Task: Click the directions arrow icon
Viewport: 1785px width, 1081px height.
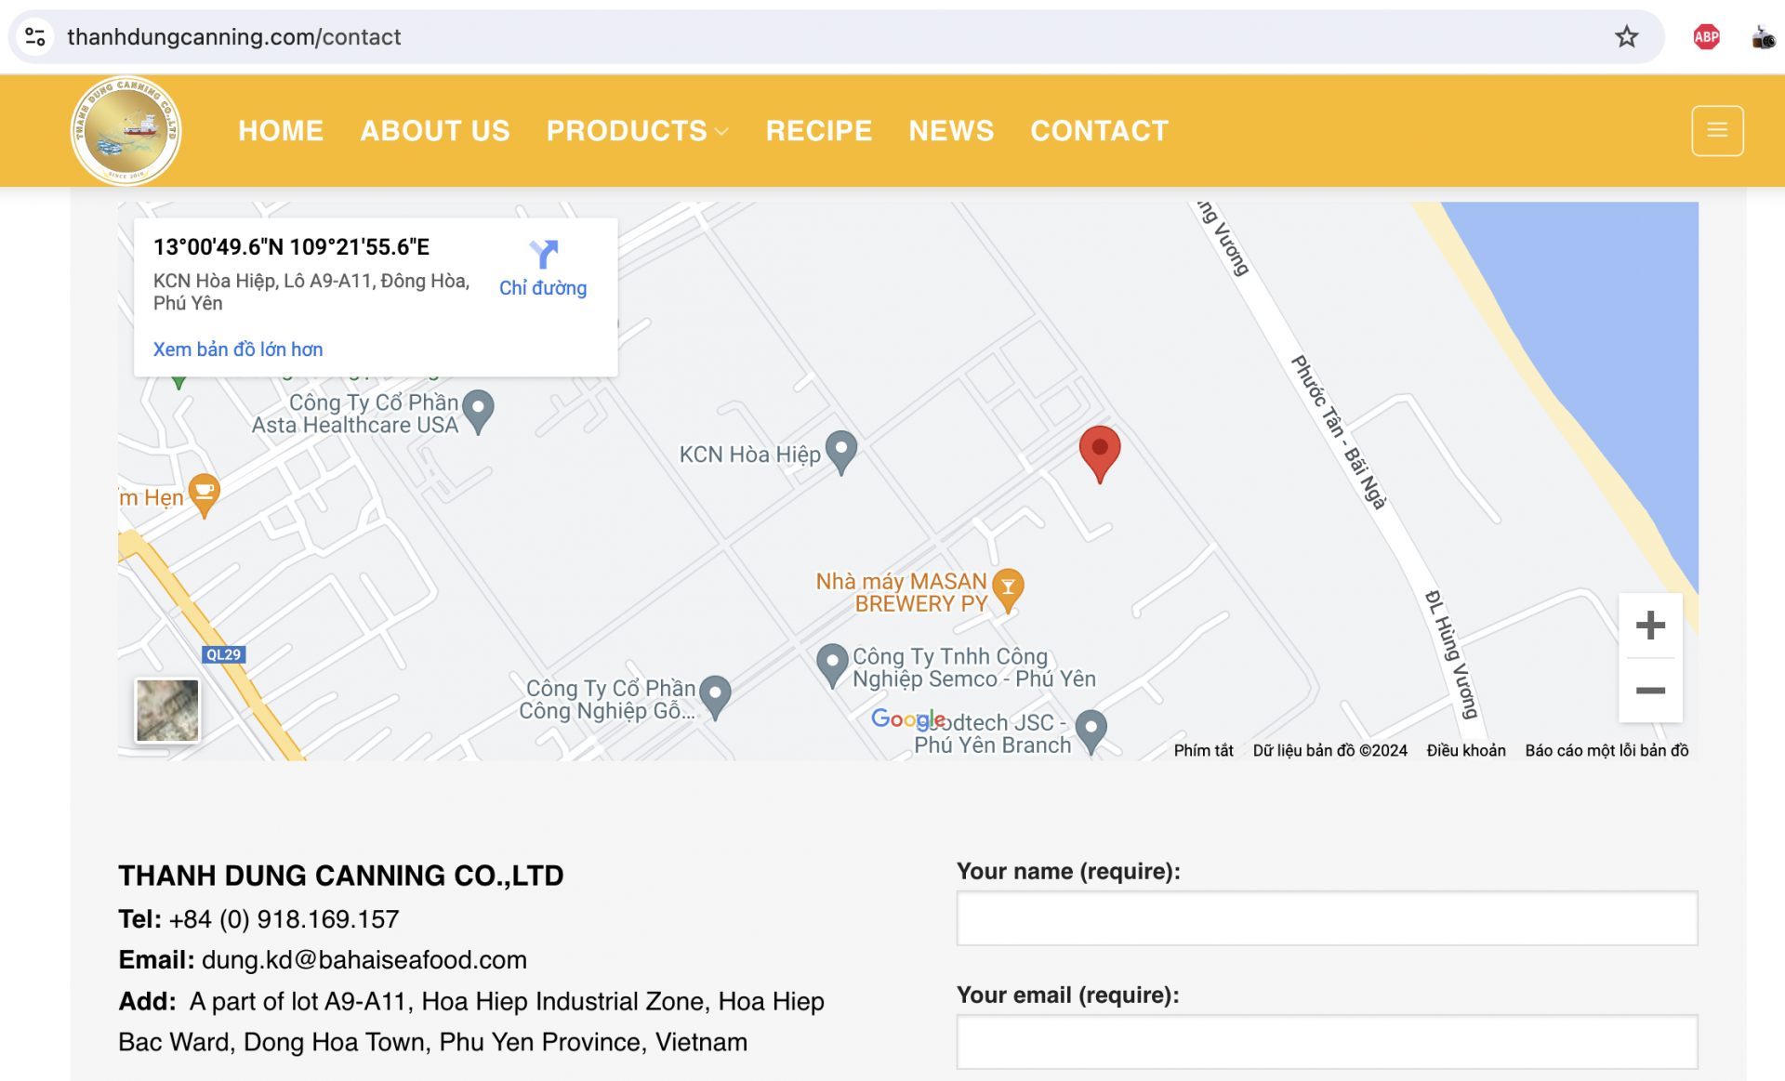Action: tap(544, 254)
